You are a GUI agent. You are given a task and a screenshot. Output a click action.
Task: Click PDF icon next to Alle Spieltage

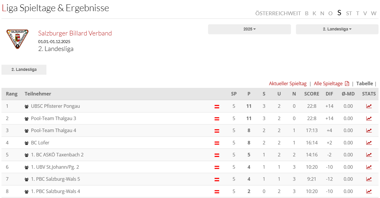(347, 84)
